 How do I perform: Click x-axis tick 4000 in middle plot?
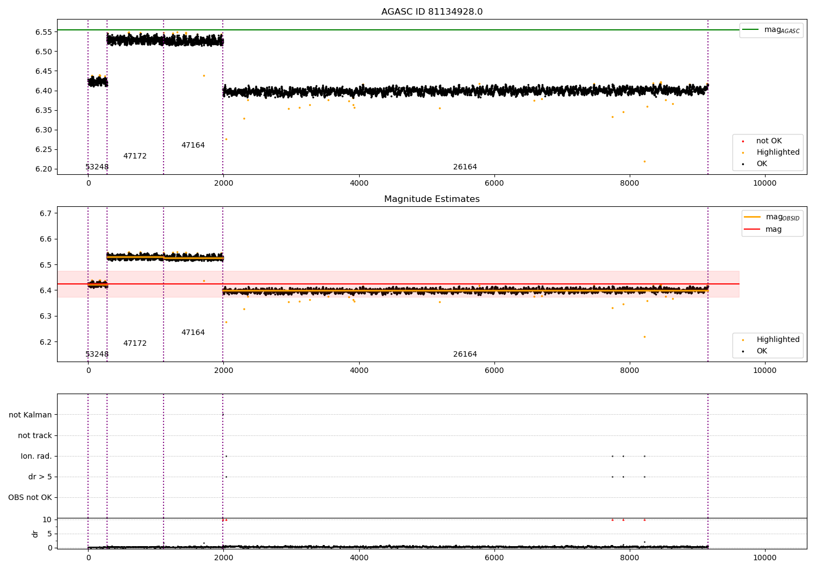[x=359, y=371]
